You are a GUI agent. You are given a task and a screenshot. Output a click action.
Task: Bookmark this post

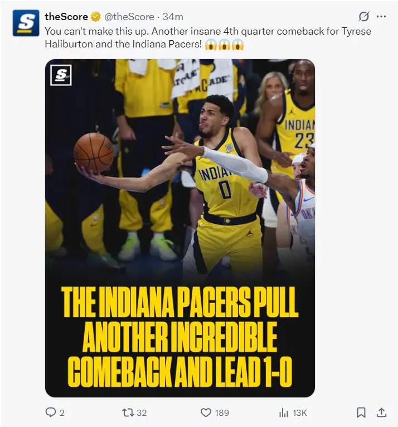point(361,412)
